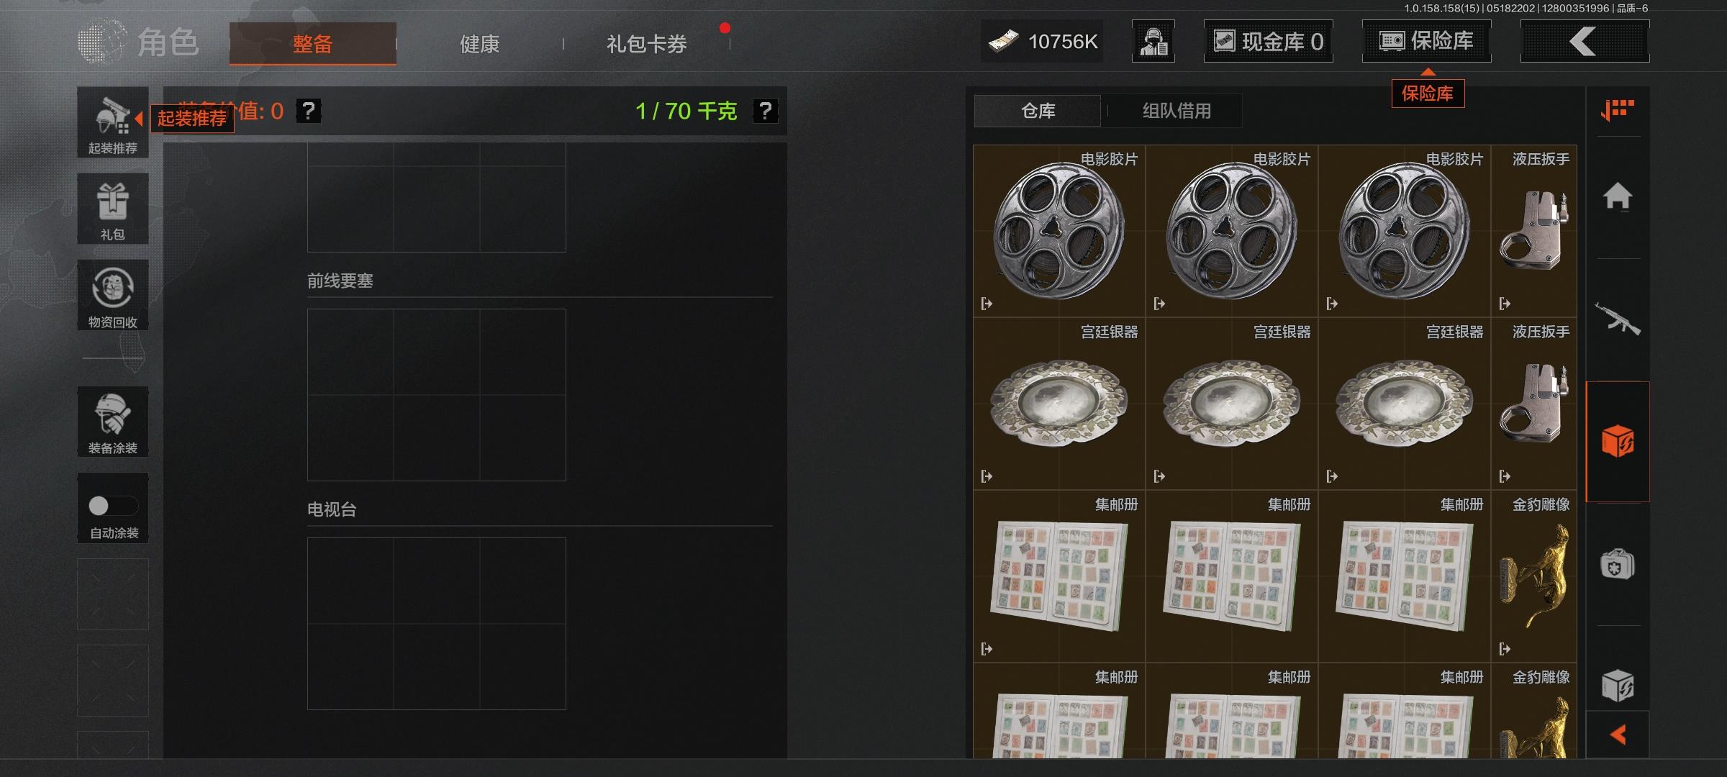
Task: Toggle the 自动涂装 auto-paint switch
Action: click(113, 506)
